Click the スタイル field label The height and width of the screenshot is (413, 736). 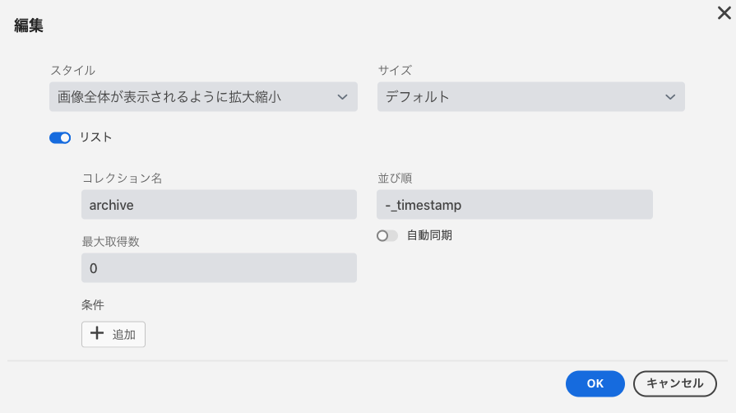click(x=72, y=71)
